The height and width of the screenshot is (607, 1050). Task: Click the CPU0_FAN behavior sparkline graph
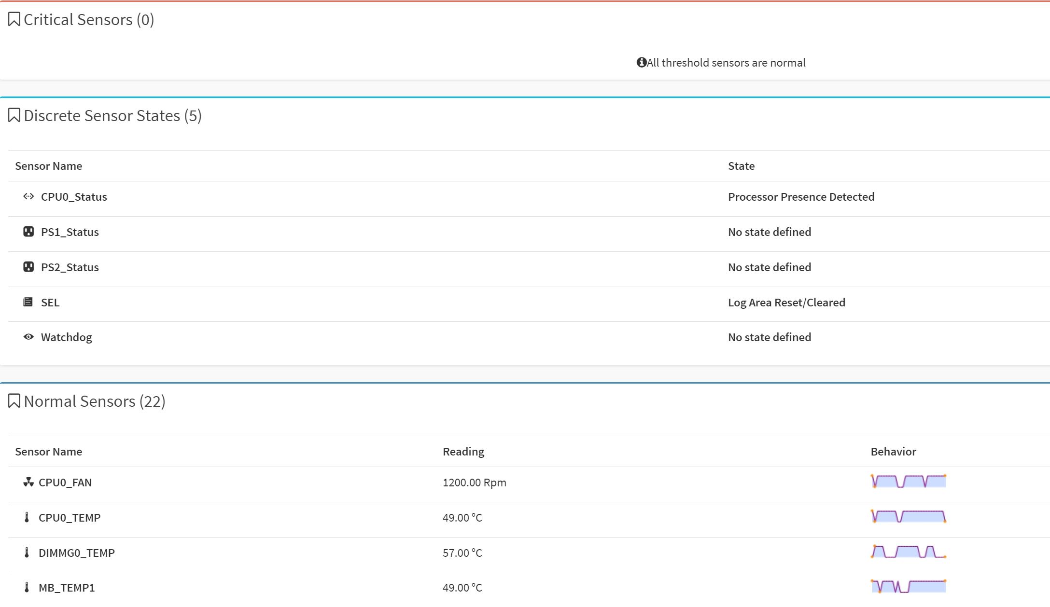(x=908, y=482)
